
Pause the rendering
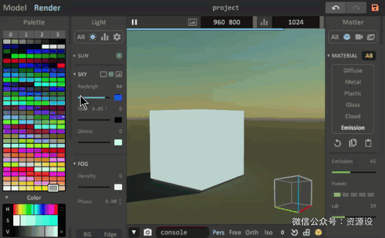[x=134, y=22]
